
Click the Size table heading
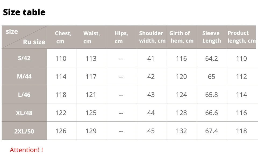24,12
